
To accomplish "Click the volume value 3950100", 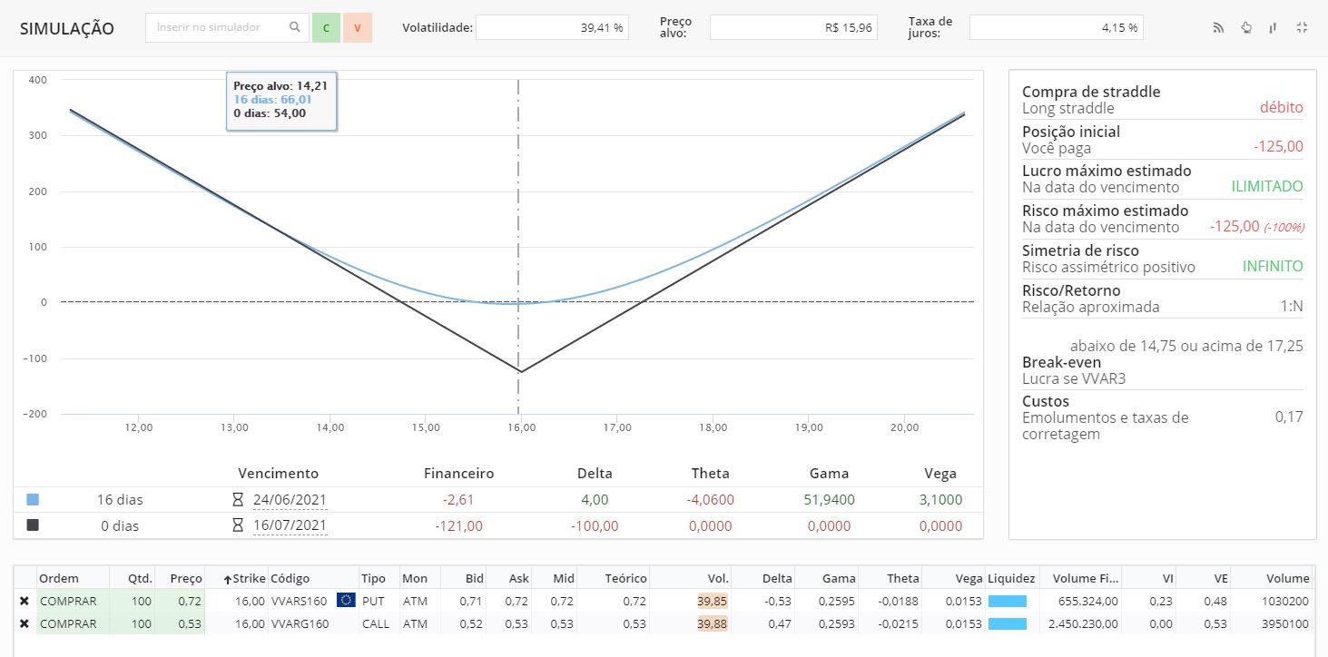I will [x=1285, y=623].
